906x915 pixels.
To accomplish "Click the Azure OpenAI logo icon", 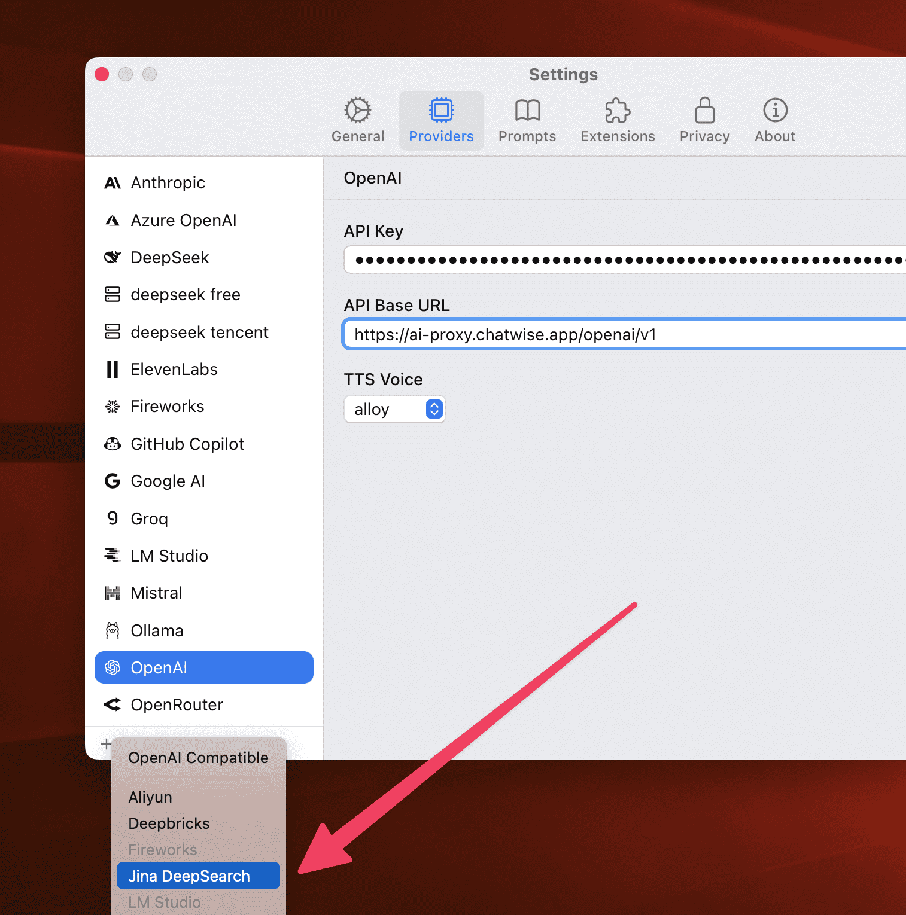I will (113, 221).
